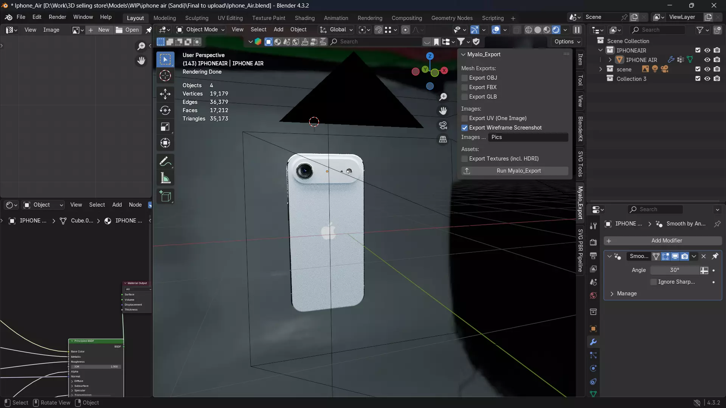The width and height of the screenshot is (726, 408).
Task: Open the Geometry Nodes workspace tab
Action: pyautogui.click(x=452, y=18)
